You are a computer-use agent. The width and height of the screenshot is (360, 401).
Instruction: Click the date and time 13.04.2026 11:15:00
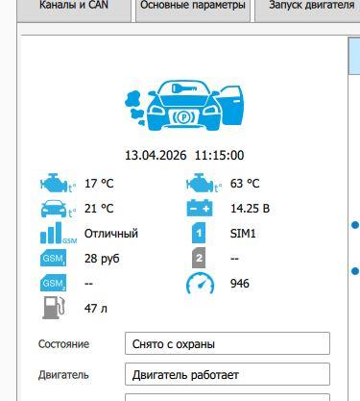point(184,156)
